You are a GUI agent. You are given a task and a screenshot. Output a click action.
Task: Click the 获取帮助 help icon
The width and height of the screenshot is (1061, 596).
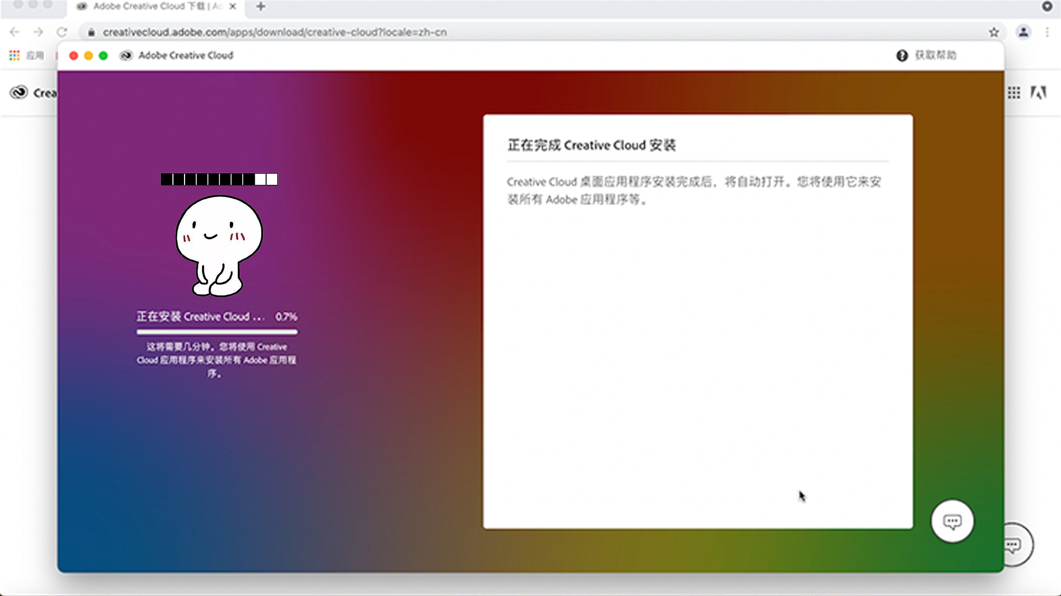[x=902, y=55]
